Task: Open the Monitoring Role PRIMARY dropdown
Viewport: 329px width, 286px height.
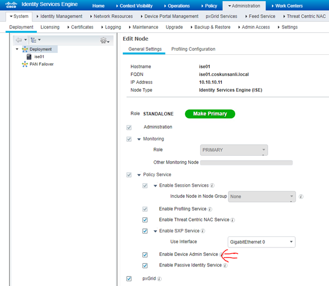Action: click(x=234, y=150)
